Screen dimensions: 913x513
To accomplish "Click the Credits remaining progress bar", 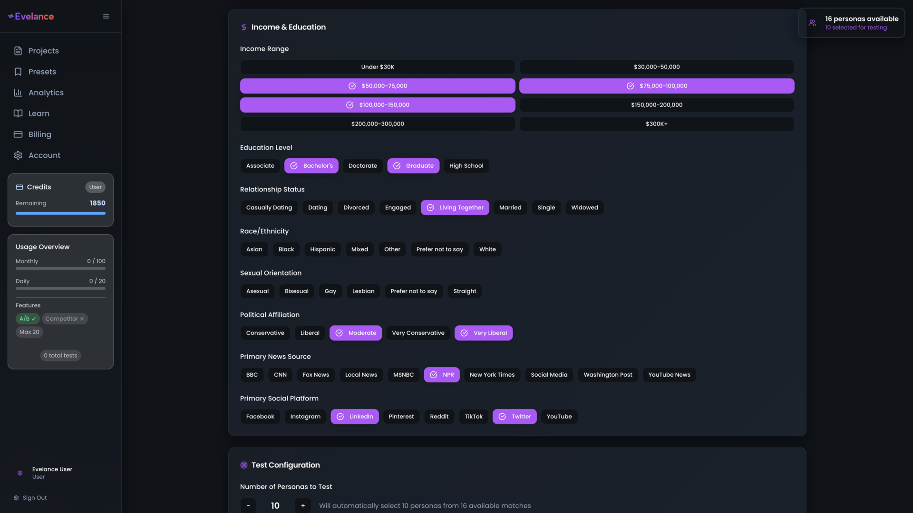I will 60,213.
